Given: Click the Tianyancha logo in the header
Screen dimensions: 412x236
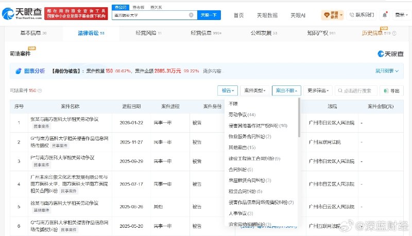Looking at the screenshot, I should (22, 13).
